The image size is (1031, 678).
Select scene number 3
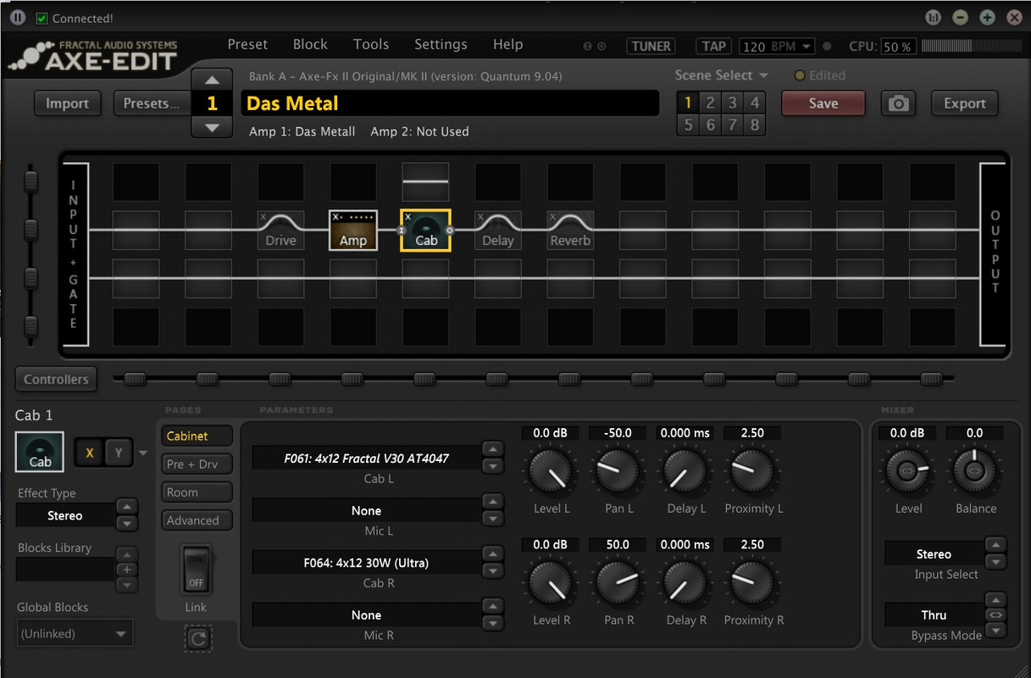[x=732, y=103]
